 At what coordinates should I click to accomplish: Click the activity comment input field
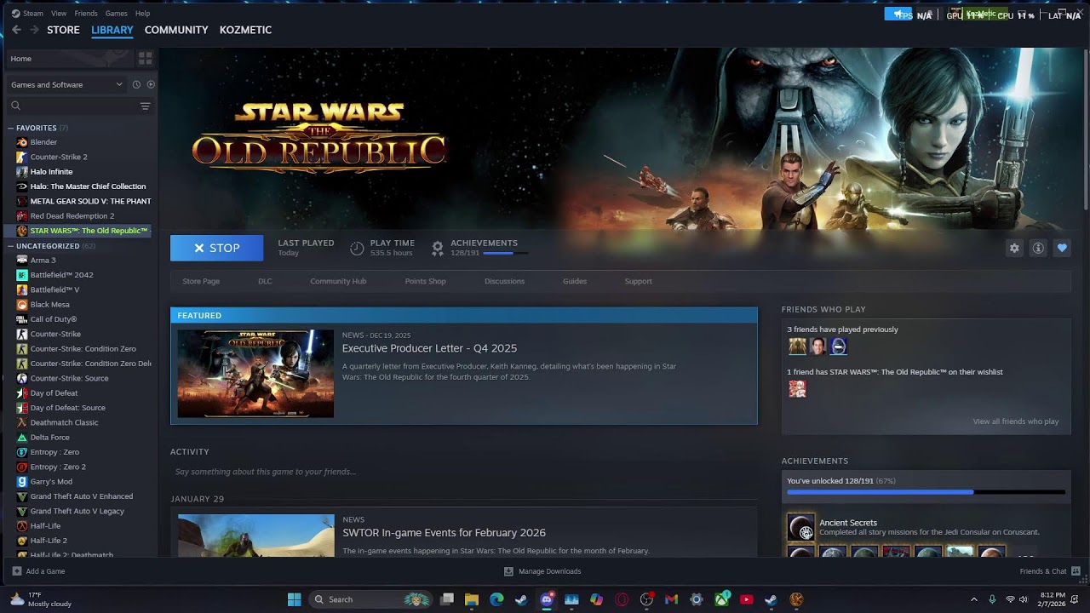(463, 472)
